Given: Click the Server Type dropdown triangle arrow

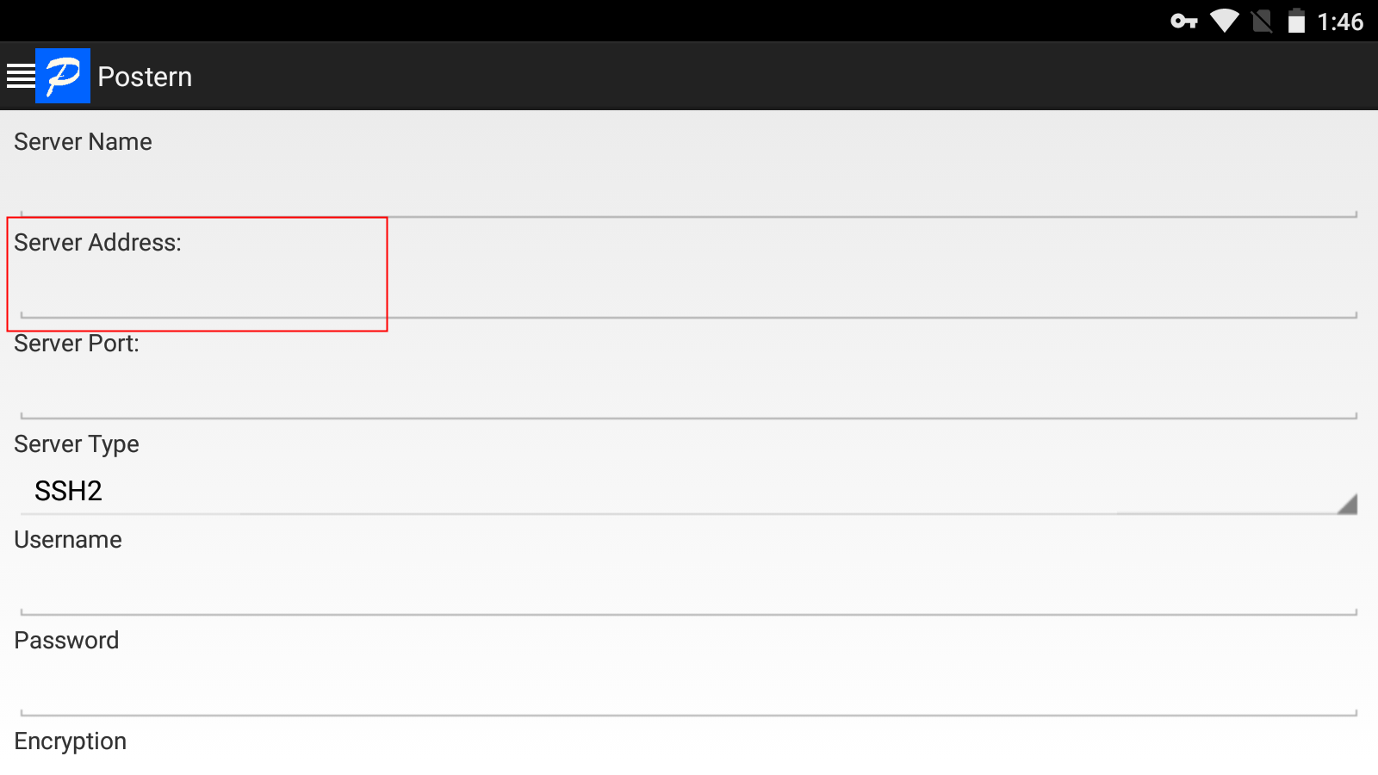Looking at the screenshot, I should [1348, 504].
